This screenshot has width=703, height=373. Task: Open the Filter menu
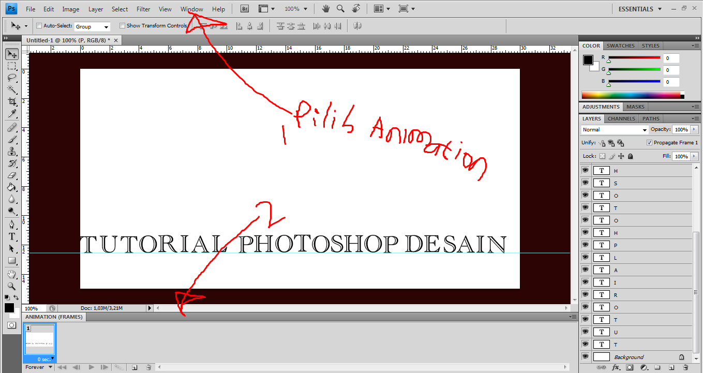pyautogui.click(x=143, y=9)
